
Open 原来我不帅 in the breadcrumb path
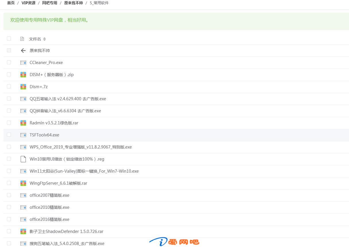(73, 3)
